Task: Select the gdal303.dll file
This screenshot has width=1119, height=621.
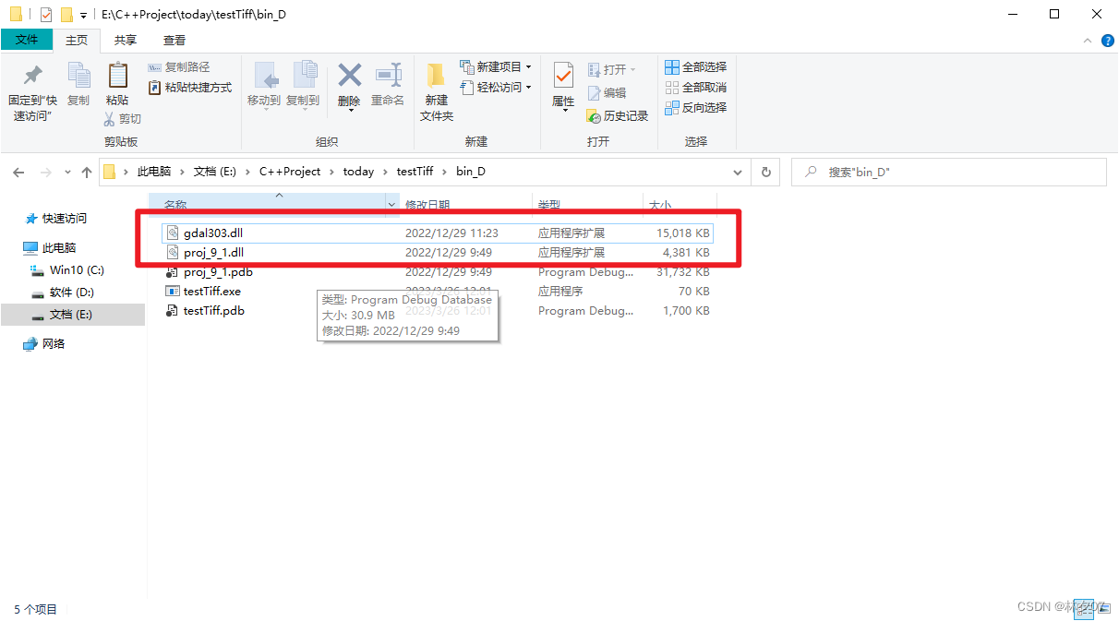Action: coord(437,233)
